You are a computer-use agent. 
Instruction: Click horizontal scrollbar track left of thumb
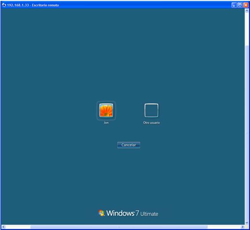pos(18,227)
